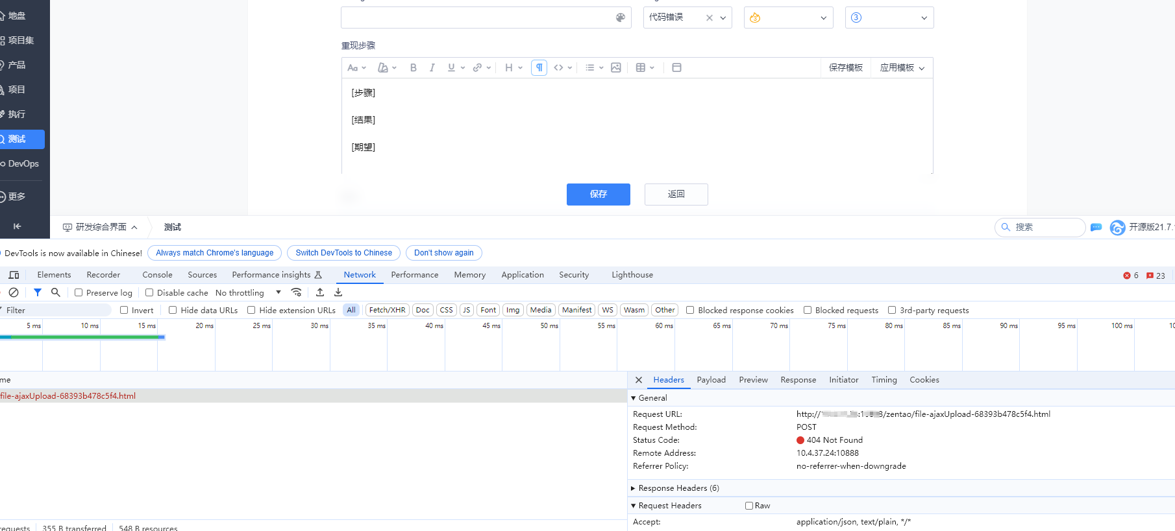Check Hide extension URLs checkbox
1175x531 pixels.
click(x=251, y=310)
